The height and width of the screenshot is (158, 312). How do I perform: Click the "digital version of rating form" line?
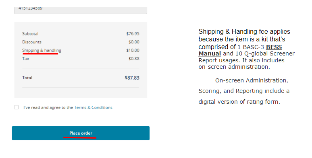239,102
